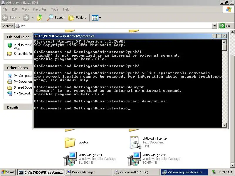235x176 pixels.
Task: Click the cmd.exe title bar icon
Action: [36, 36]
